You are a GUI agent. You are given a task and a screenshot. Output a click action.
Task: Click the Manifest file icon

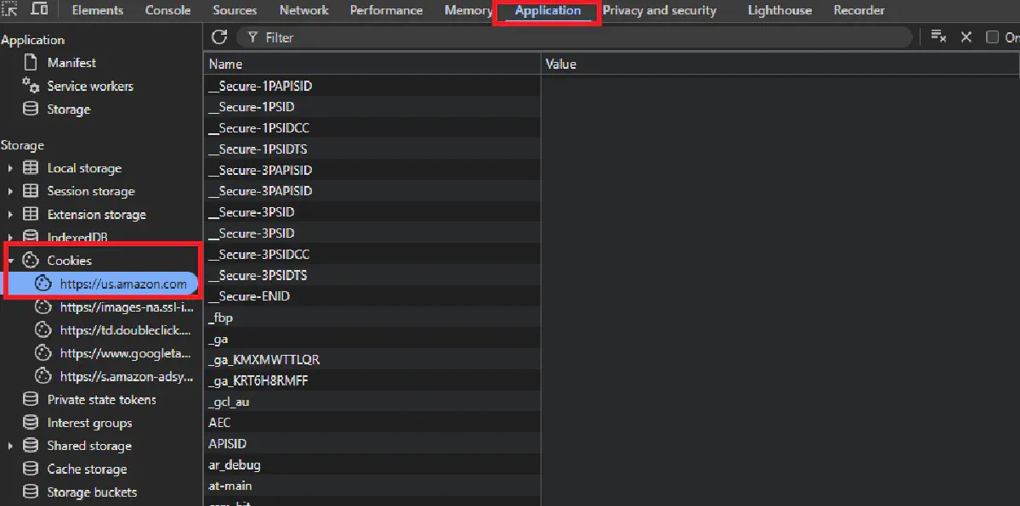point(31,63)
